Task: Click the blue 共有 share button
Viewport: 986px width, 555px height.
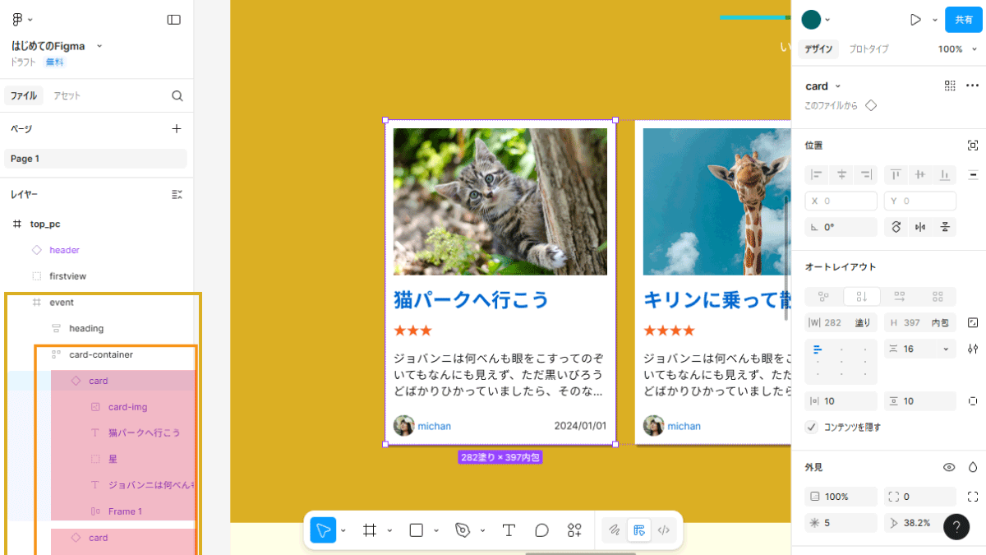Action: tap(963, 20)
